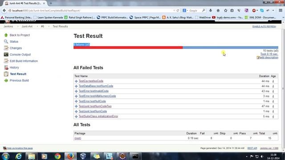
Task: Click Test Results breadcrumb
Action: tap(60, 26)
